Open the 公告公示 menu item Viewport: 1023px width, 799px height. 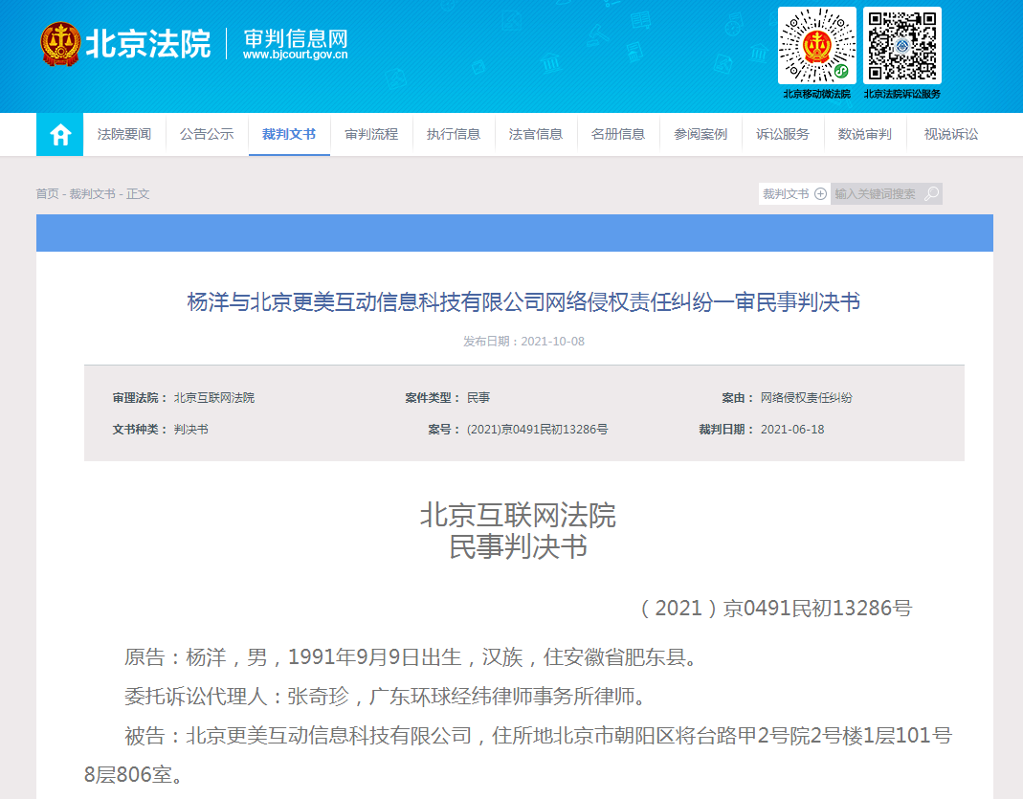click(x=207, y=135)
